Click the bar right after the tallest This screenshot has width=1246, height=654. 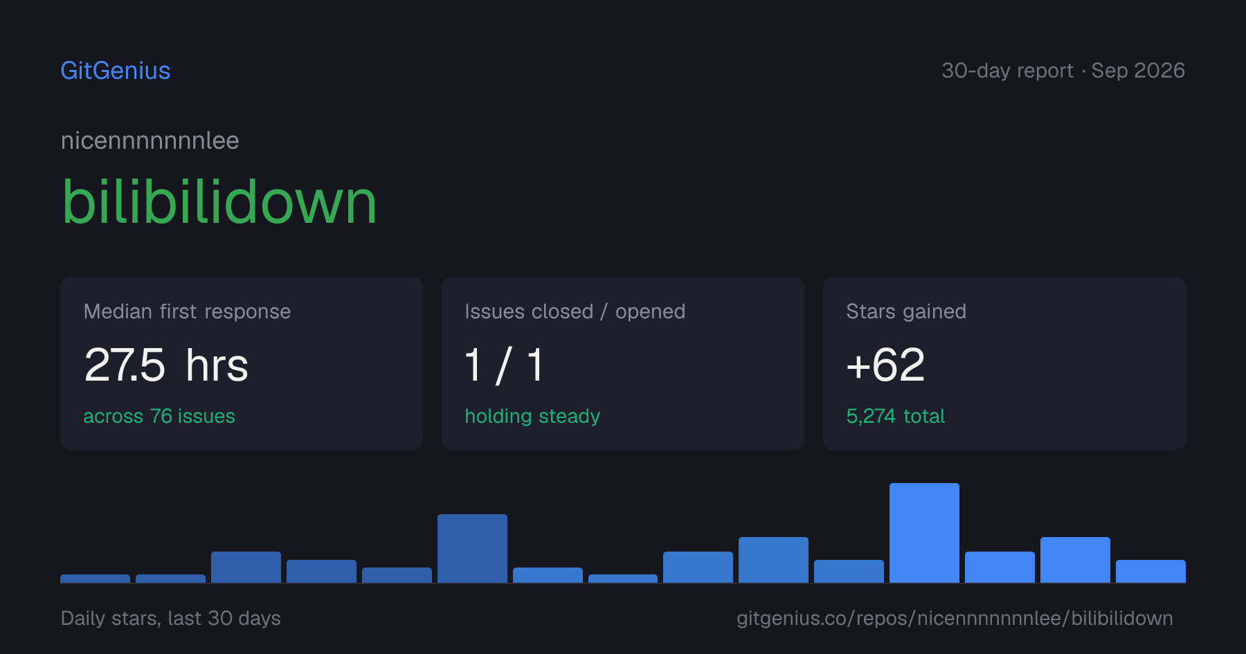1000,567
